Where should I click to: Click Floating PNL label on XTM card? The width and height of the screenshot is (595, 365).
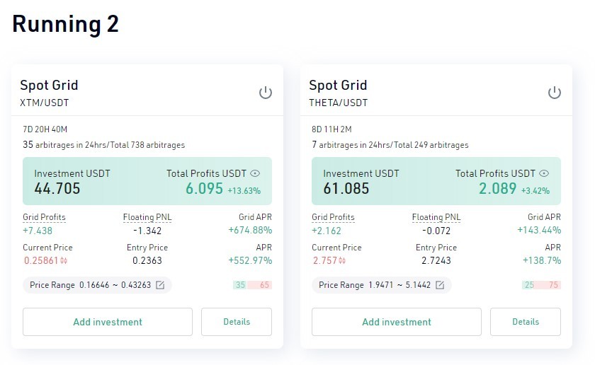pos(147,217)
